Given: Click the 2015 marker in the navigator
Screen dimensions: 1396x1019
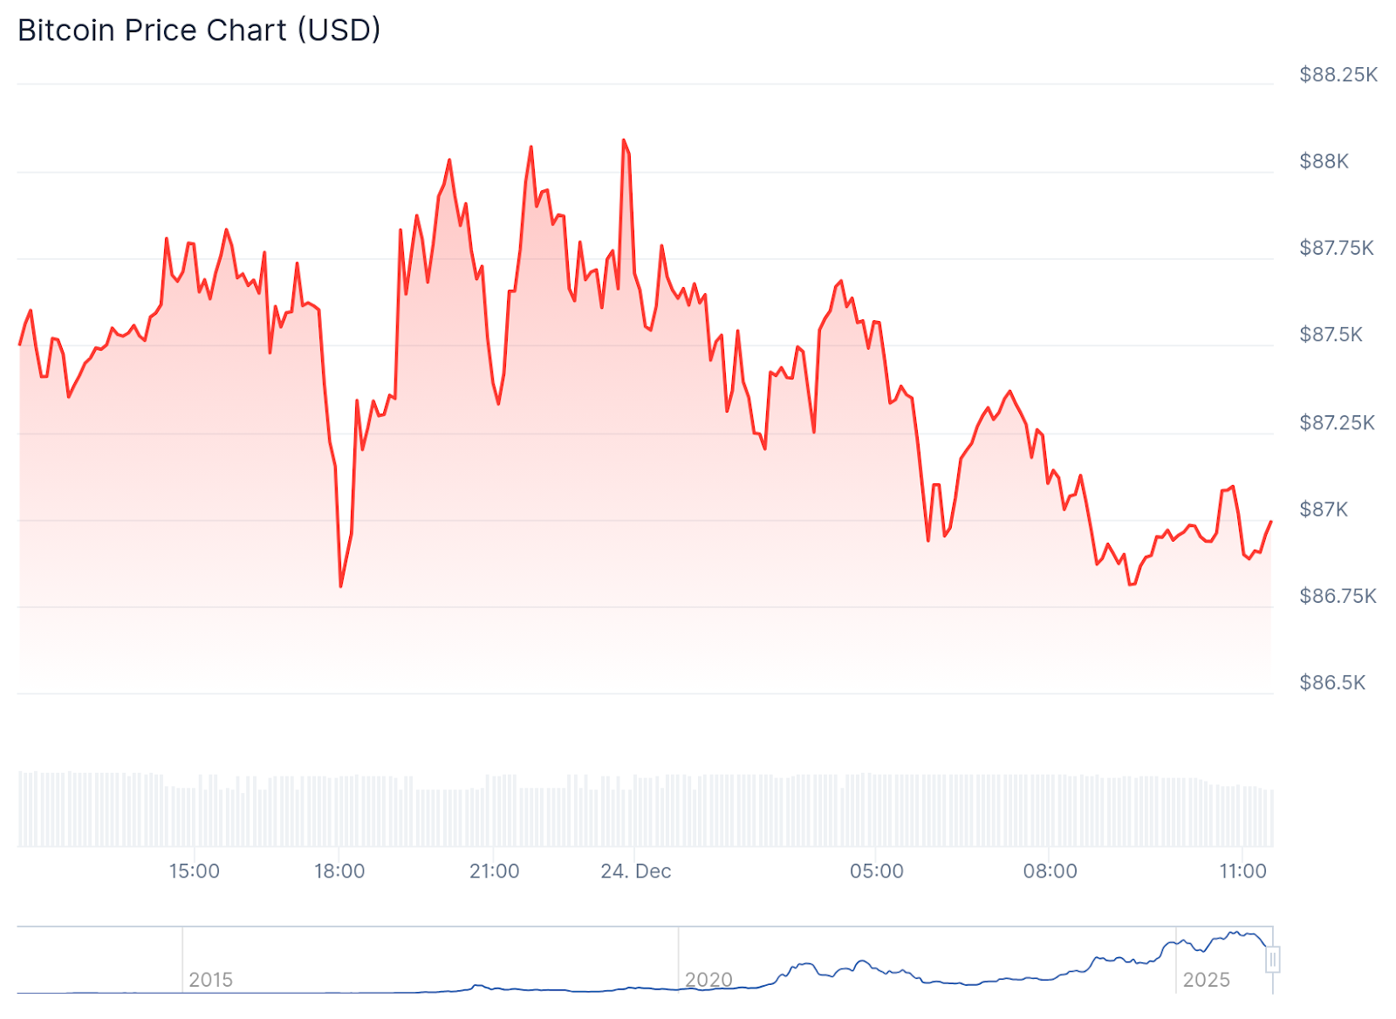Looking at the screenshot, I should click(210, 980).
